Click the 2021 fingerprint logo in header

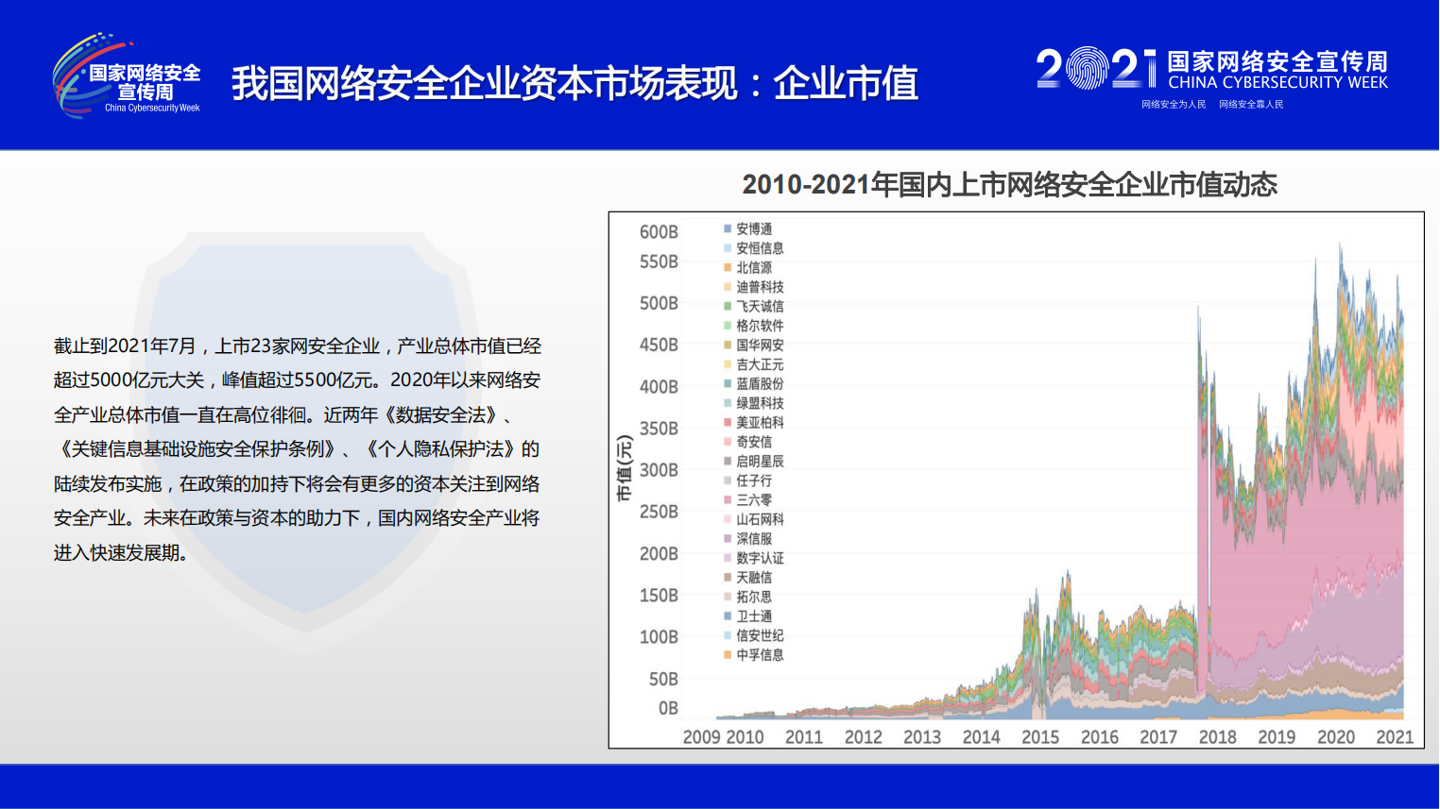click(x=1096, y=69)
